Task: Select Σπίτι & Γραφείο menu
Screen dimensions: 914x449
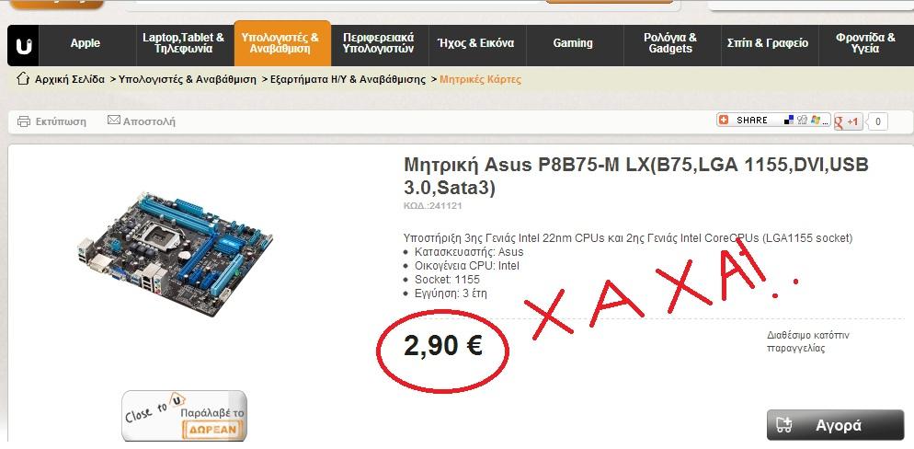Action: click(x=768, y=43)
